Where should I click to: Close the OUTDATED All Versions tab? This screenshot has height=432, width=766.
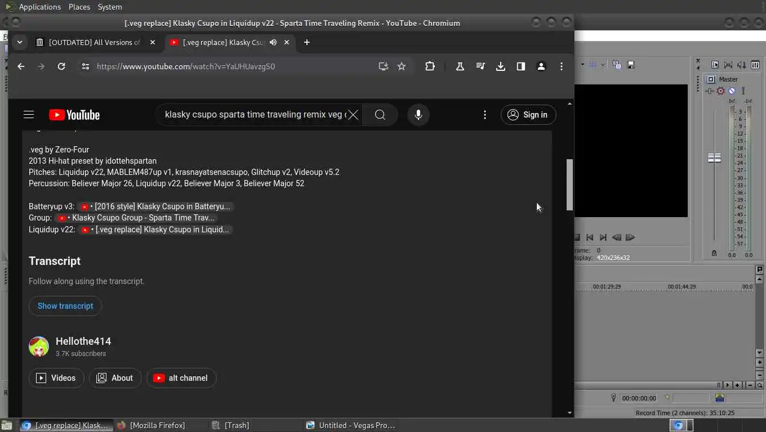click(x=153, y=42)
